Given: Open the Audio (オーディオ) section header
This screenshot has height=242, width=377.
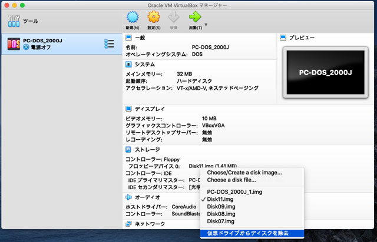Looking at the screenshot, I should [147, 197].
